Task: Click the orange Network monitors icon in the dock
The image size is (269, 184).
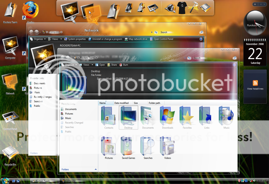Action: (x=91, y=14)
